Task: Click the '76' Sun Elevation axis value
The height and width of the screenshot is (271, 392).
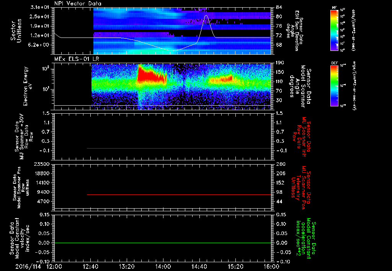Action: 279,26
